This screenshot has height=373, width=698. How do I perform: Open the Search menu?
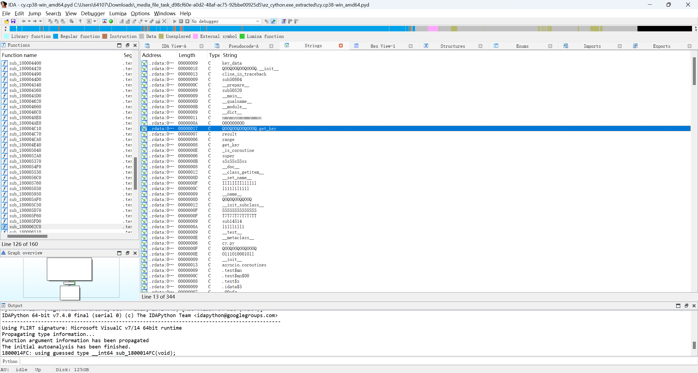pyautogui.click(x=53, y=13)
